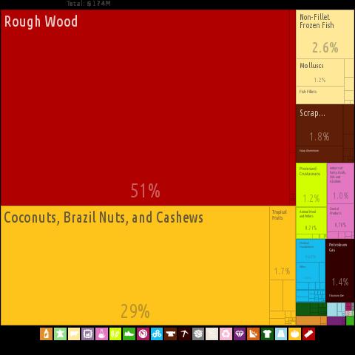Screen dimensions: 355x355
Task: Click the purple precious metals tile
Action: (337, 321)
